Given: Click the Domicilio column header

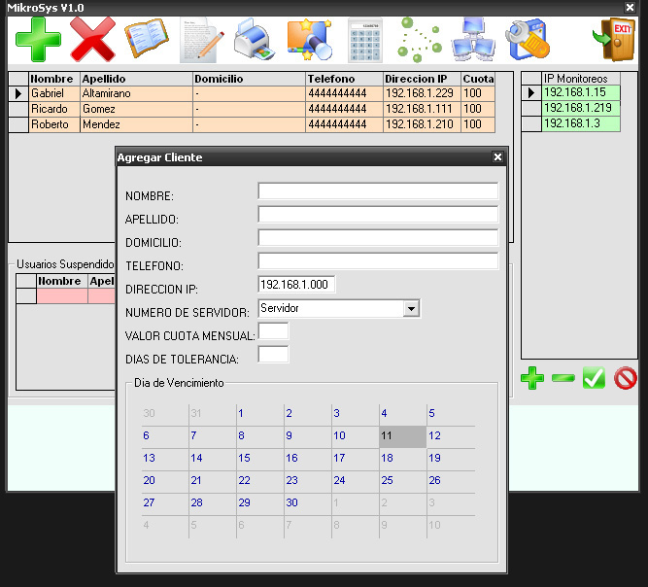Looking at the screenshot, I should tap(250, 79).
